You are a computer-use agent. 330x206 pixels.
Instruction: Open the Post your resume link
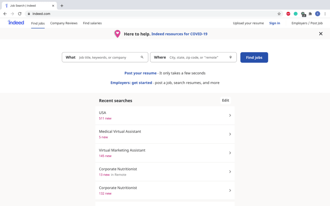(x=140, y=73)
